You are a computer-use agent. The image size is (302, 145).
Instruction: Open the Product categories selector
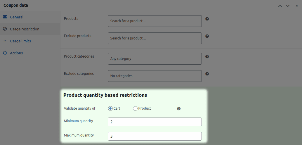155,59
